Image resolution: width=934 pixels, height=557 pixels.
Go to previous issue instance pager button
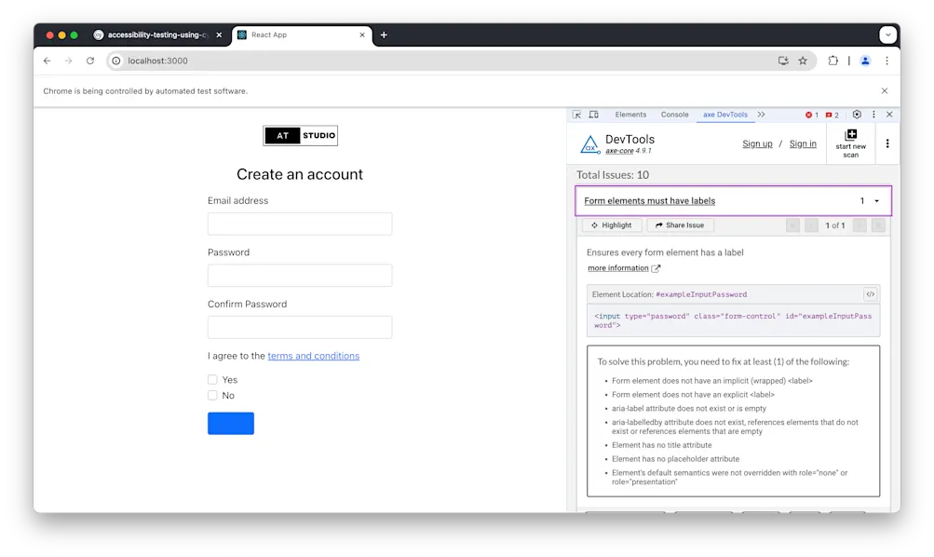click(x=811, y=225)
